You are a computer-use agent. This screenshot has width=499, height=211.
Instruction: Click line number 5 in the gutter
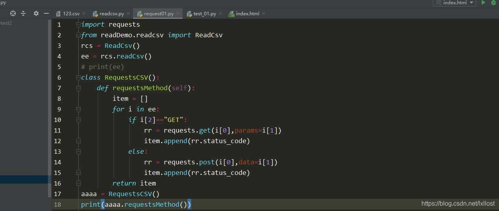pos(59,67)
